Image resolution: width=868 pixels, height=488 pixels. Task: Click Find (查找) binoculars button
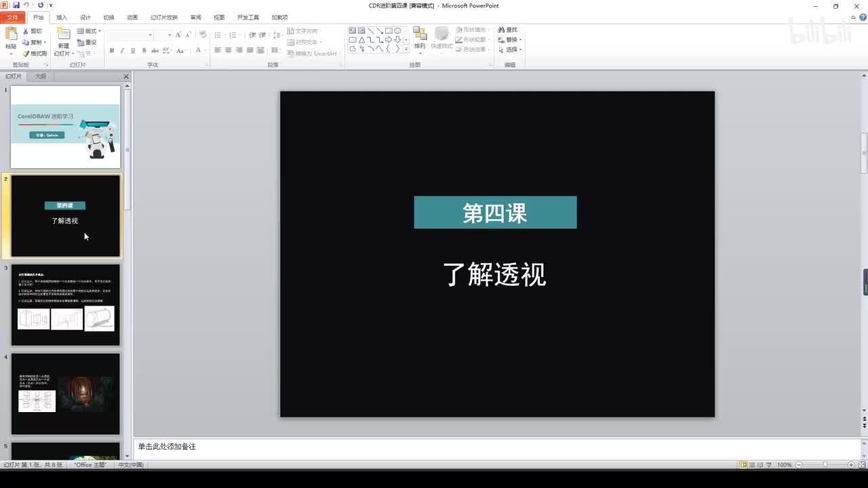pyautogui.click(x=508, y=30)
